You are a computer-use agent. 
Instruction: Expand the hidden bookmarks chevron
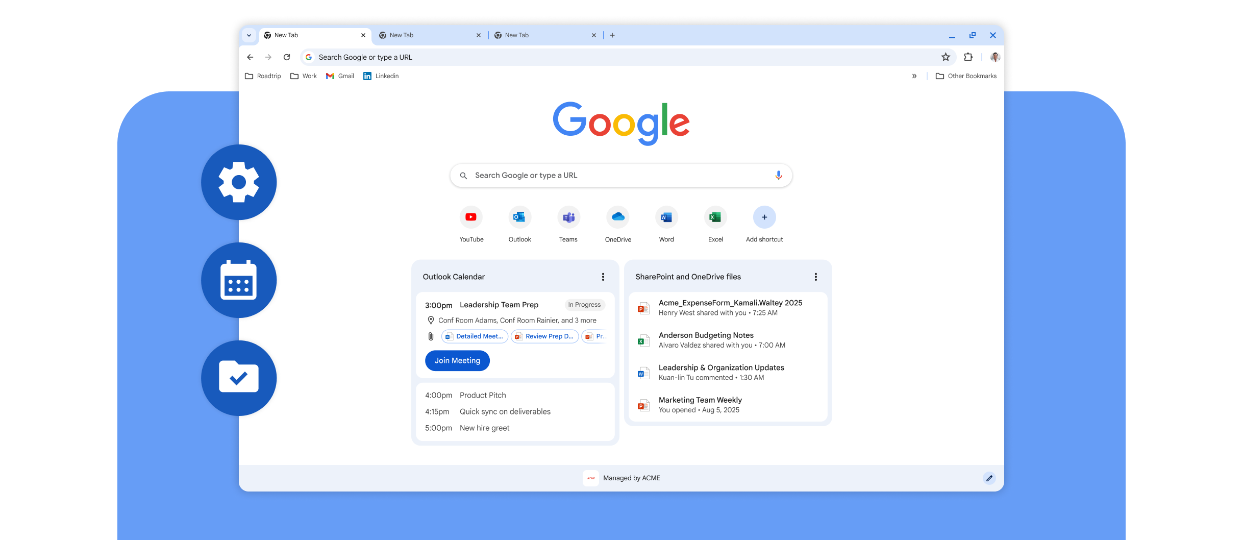[913, 76]
